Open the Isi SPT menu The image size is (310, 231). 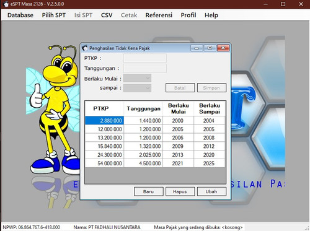[83, 15]
